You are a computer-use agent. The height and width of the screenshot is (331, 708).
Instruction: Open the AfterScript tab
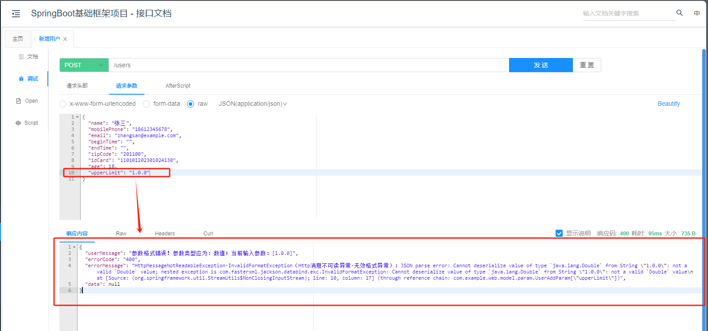pos(178,86)
